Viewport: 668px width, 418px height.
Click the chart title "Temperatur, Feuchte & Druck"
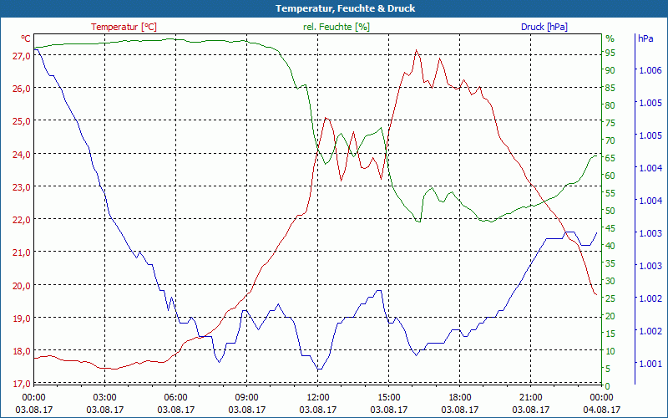pyautogui.click(x=345, y=8)
